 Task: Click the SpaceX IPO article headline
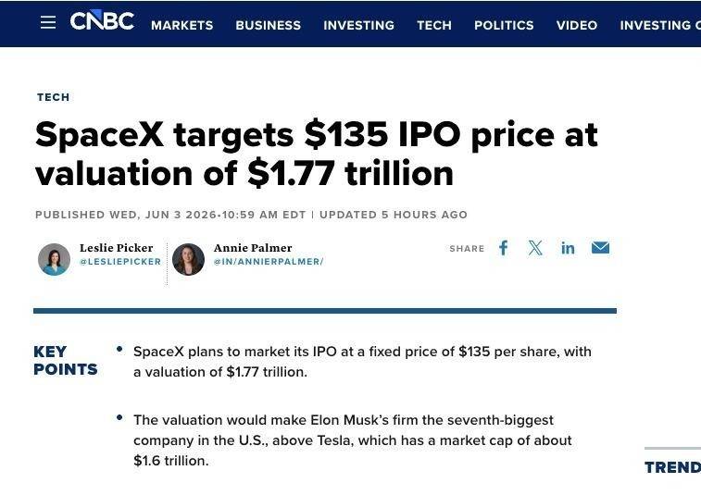click(x=317, y=154)
